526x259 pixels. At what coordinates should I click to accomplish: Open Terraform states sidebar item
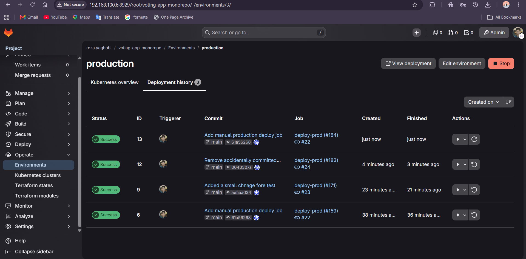pos(38,185)
